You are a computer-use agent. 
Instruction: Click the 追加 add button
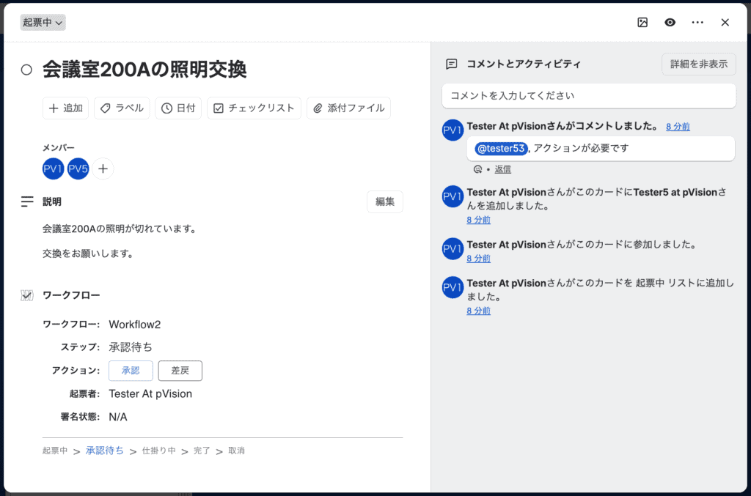65,108
